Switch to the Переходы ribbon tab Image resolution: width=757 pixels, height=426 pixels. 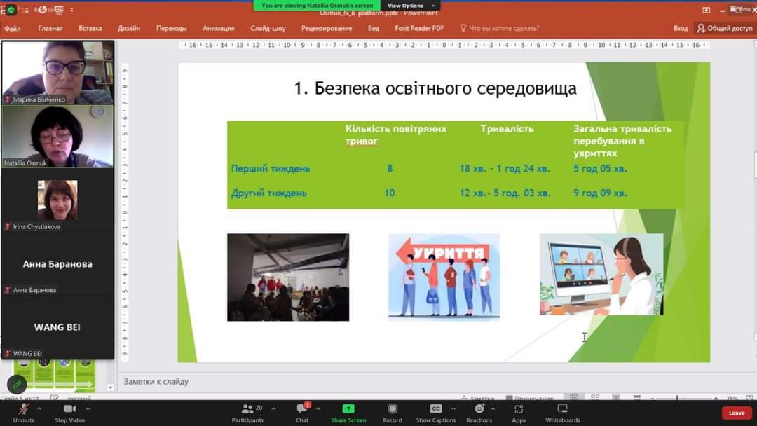(172, 29)
